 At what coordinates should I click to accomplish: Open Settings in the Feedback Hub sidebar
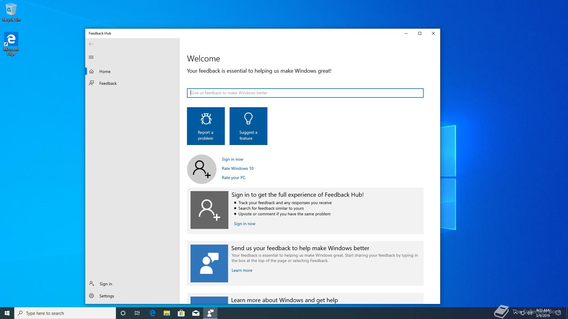pyautogui.click(x=133, y=296)
